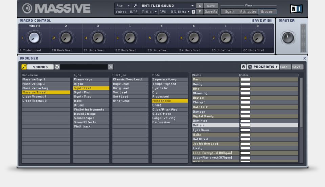Click the exclamation panic icon beside Ultra

tap(193, 12)
